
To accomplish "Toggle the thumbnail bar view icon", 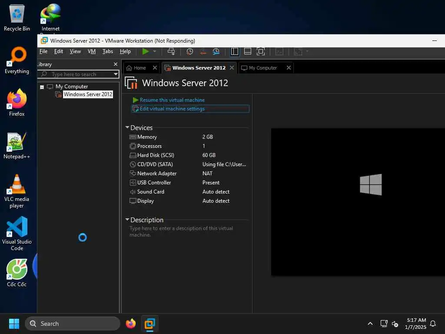I will (247, 51).
